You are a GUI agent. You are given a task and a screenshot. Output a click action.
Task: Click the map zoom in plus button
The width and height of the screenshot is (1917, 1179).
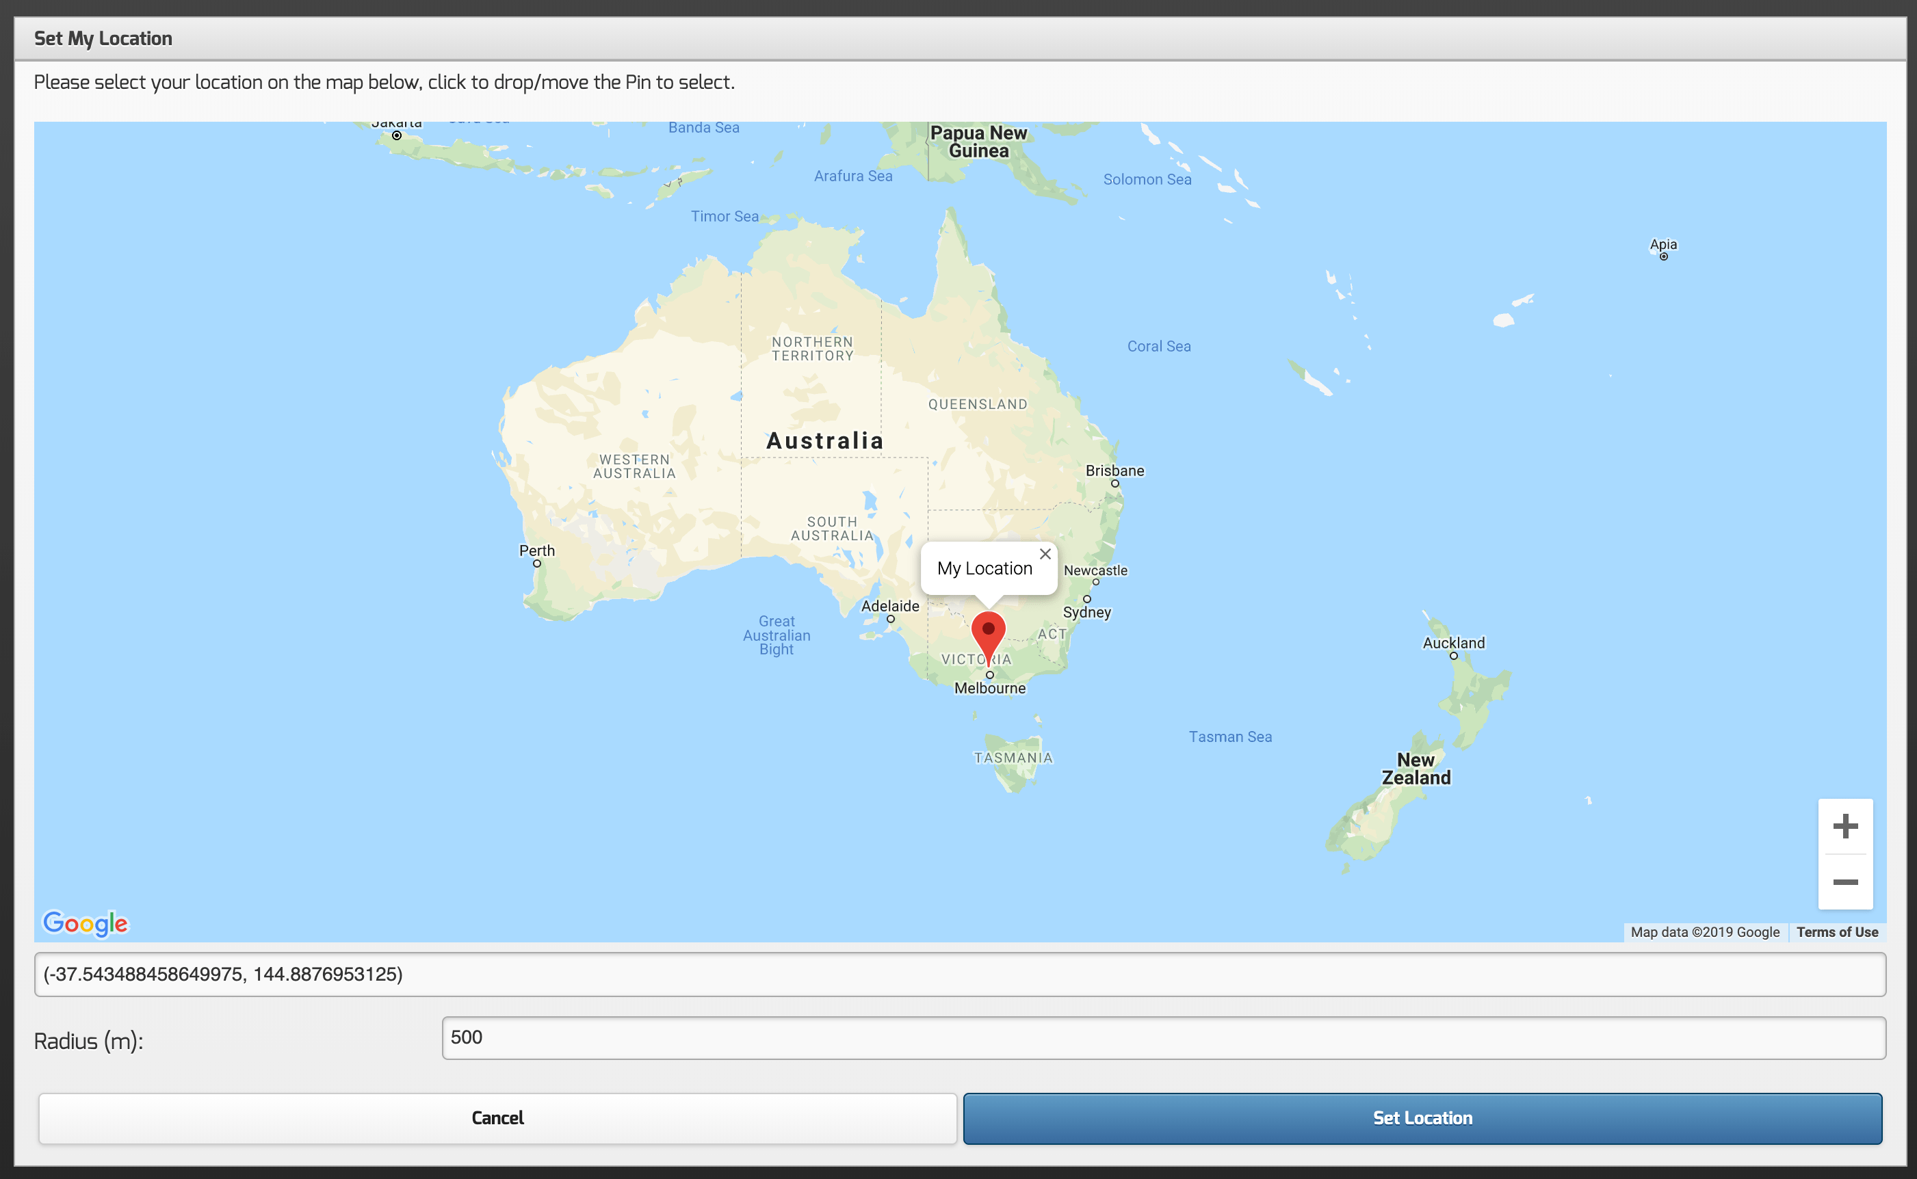point(1844,825)
